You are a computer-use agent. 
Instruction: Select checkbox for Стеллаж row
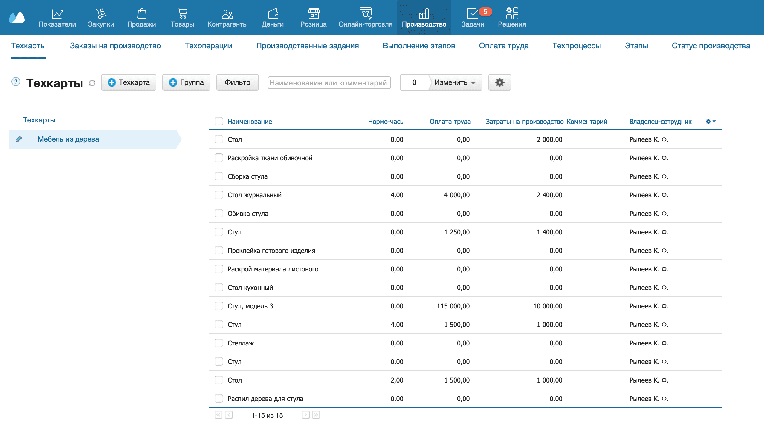(x=219, y=343)
